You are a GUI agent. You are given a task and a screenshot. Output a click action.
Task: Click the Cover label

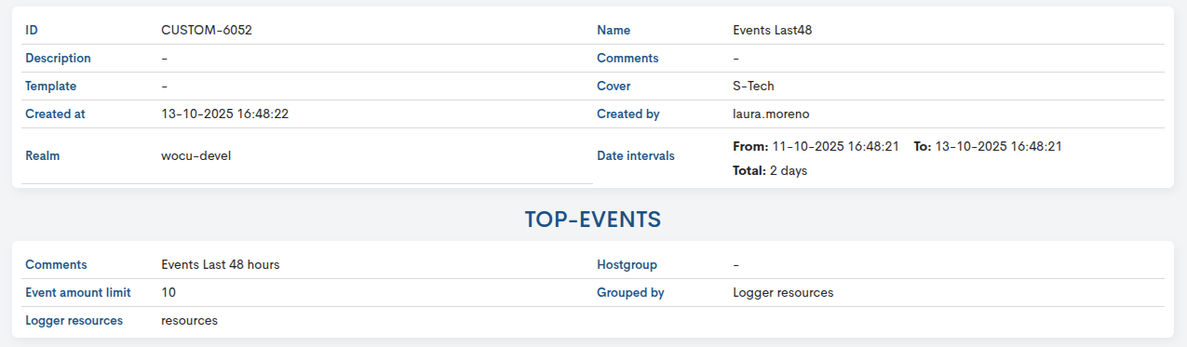614,86
